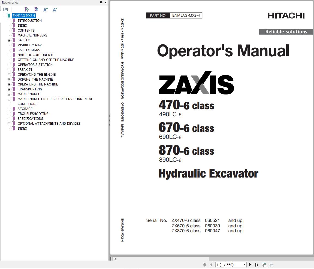Screen dimensions: 314x269
Task: Advance to next page with arrow button
Action: pos(250,264)
